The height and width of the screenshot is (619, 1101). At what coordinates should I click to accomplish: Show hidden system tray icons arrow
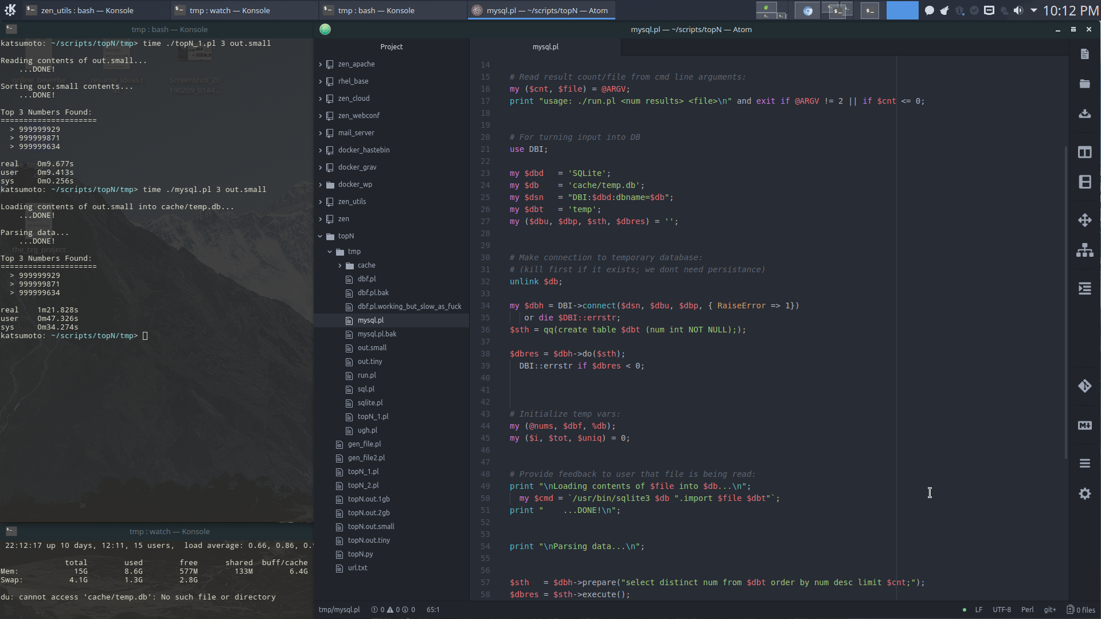coord(1033,10)
